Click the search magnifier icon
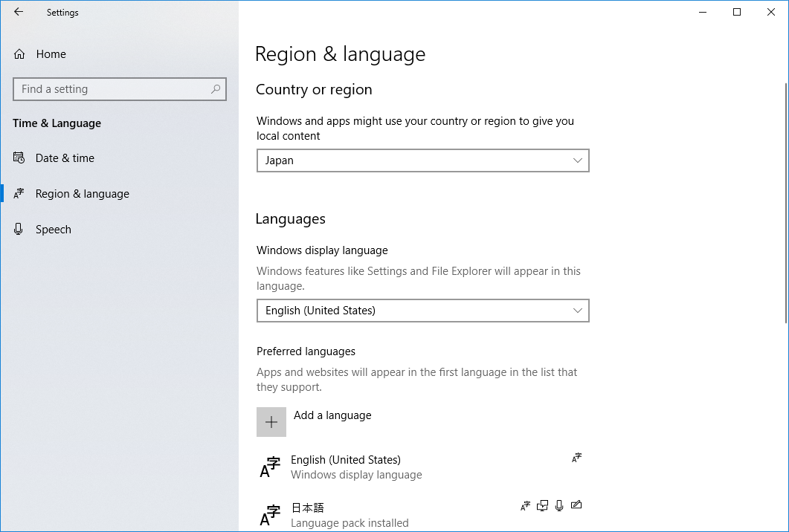This screenshot has width=789, height=532. (x=216, y=89)
